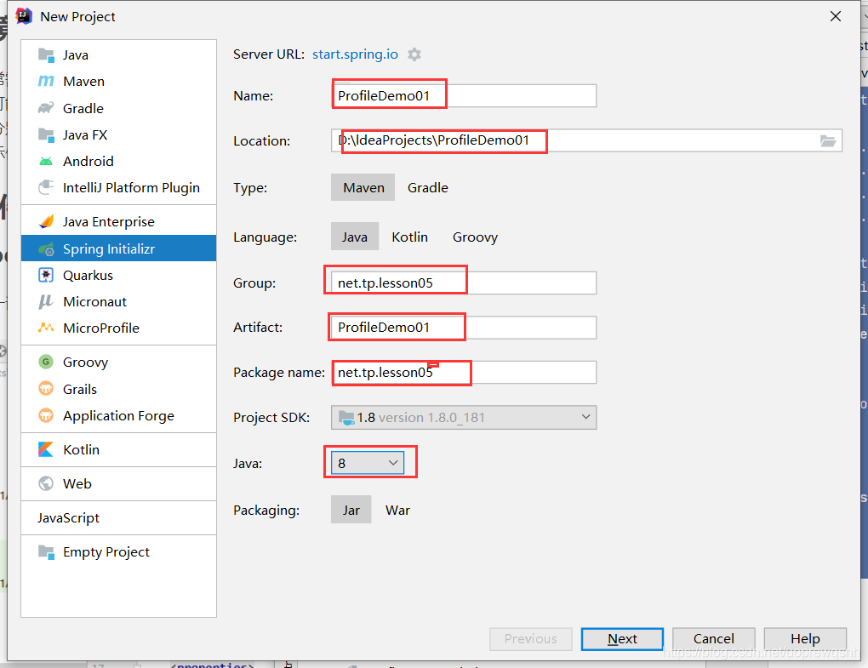Viewport: 868px width, 668px height.
Task: Open the Java version dropdown
Action: tap(368, 463)
